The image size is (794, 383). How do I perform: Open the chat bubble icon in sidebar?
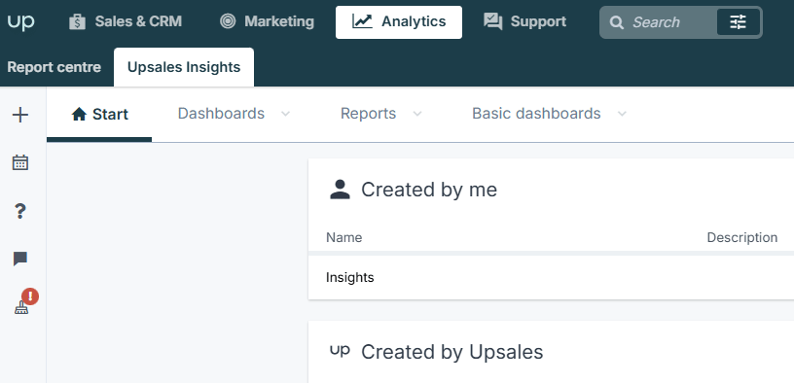point(20,259)
